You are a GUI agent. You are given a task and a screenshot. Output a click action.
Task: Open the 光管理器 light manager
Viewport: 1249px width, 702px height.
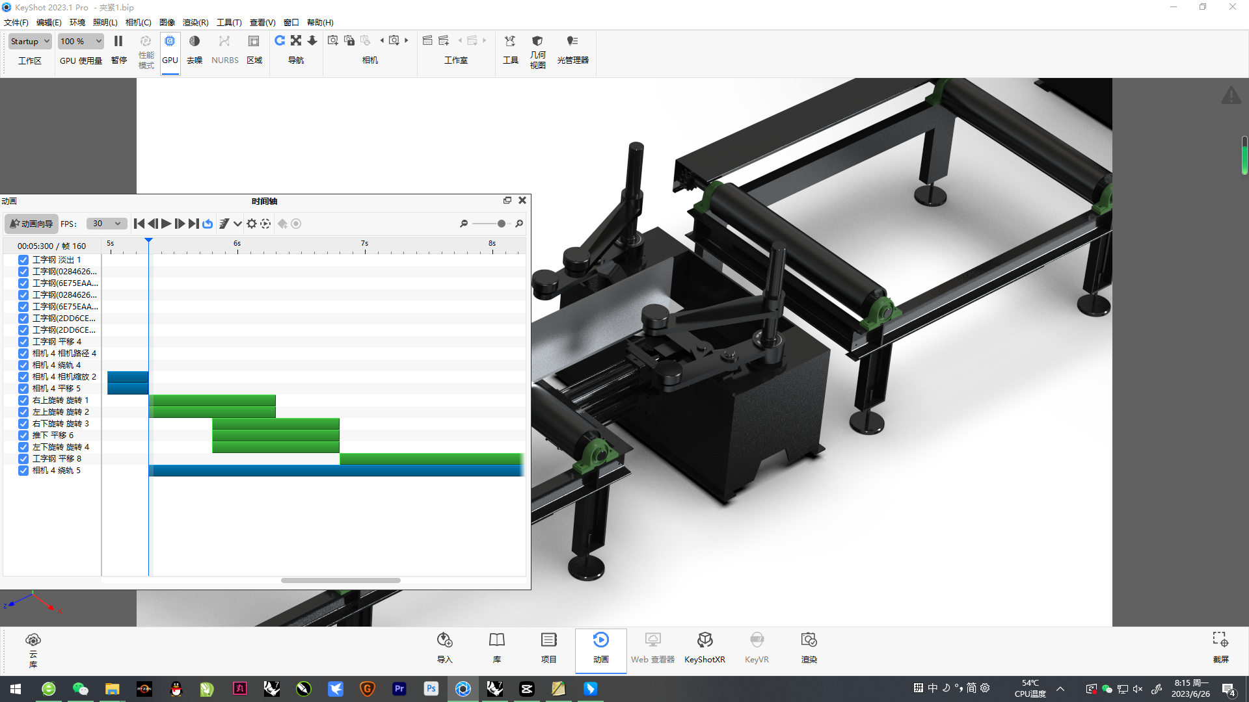(572, 41)
